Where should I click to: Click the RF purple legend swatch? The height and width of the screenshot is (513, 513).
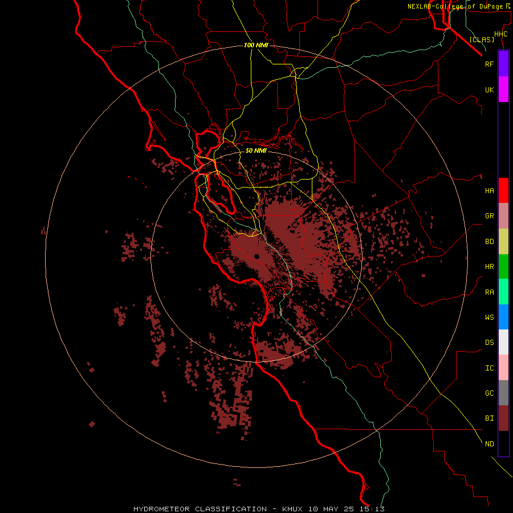(503, 64)
